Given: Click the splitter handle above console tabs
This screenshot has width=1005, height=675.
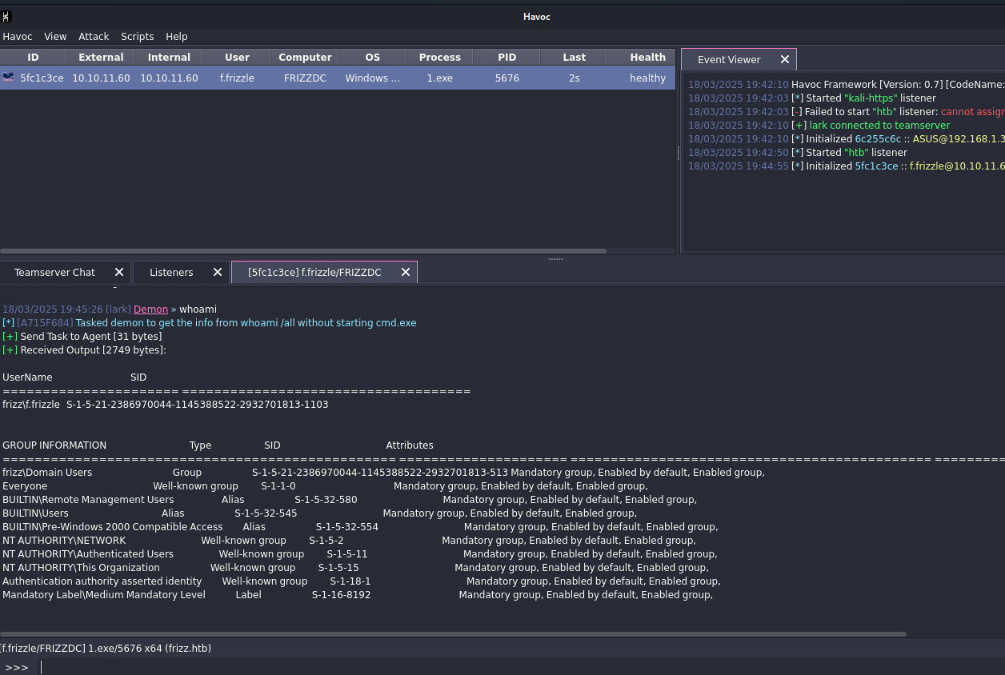Looking at the screenshot, I should pos(555,258).
